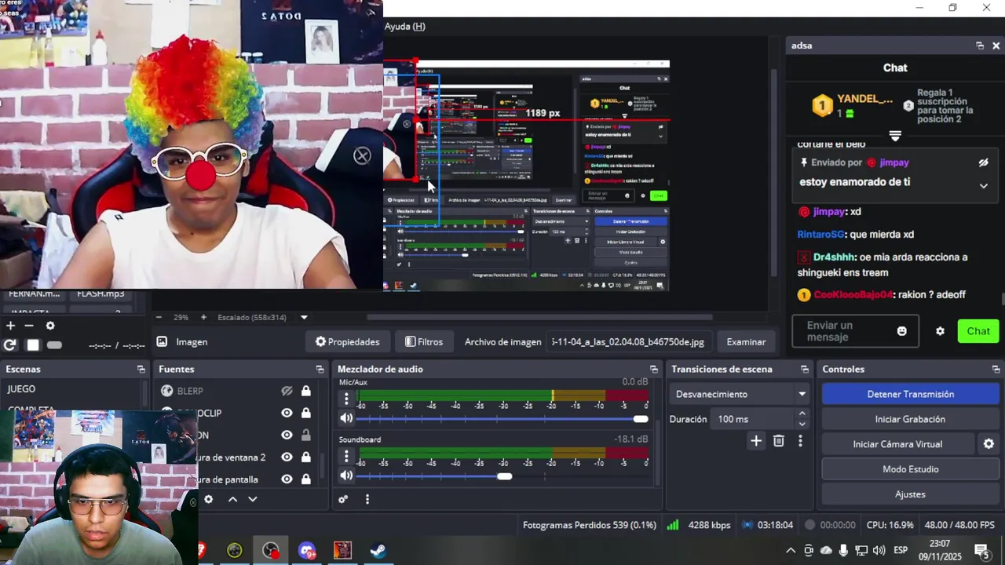Add soundboard item with plus
Viewport: 1005px width, 565px height.
pyautogui.click(x=11, y=325)
